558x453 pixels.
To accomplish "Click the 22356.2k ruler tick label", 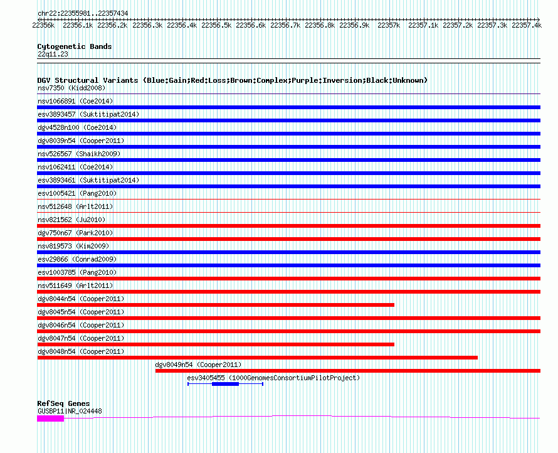I will 112,25.
